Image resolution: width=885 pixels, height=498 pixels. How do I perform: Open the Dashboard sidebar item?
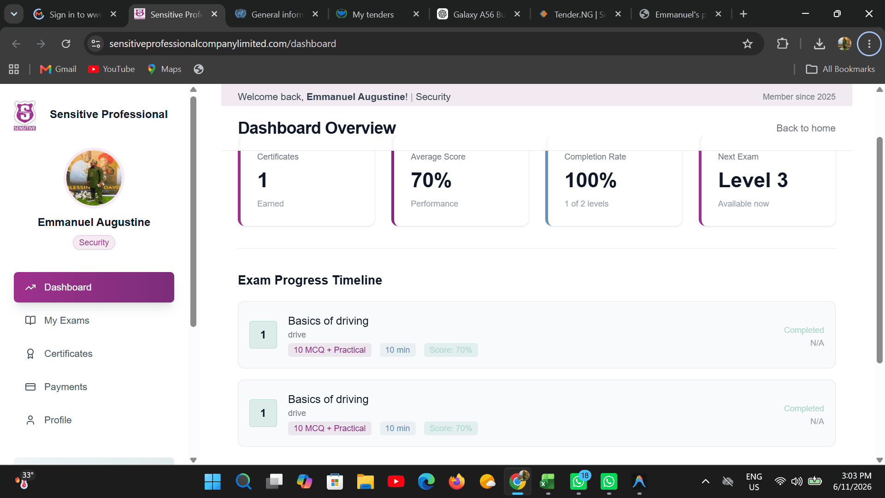click(94, 287)
